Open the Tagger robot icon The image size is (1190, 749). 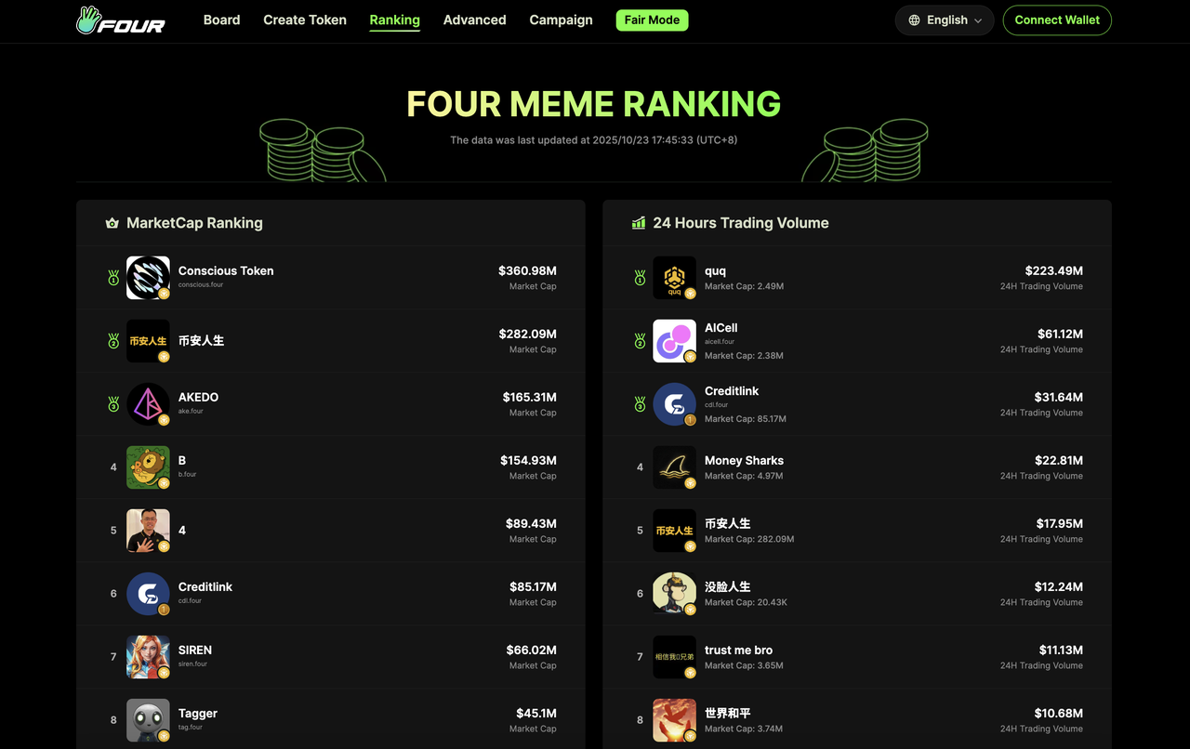(x=148, y=720)
